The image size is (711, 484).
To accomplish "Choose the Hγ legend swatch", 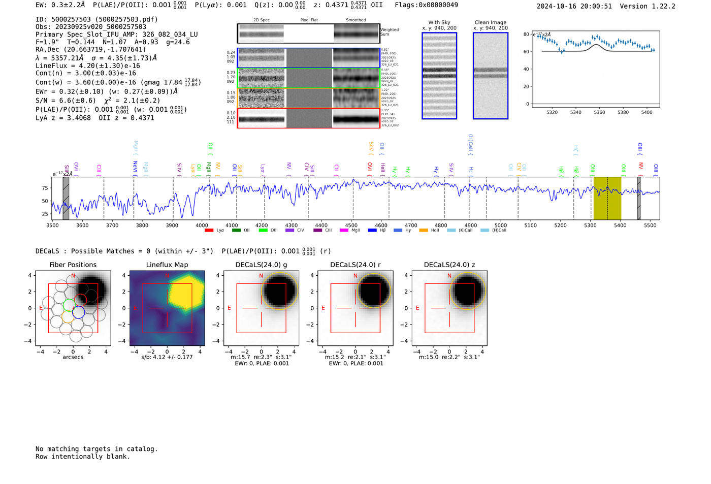I will click(398, 231).
